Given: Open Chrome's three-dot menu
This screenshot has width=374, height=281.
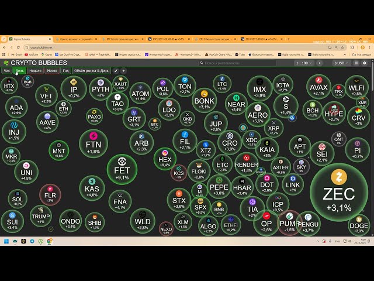Looking at the screenshot, I should point(370,47).
